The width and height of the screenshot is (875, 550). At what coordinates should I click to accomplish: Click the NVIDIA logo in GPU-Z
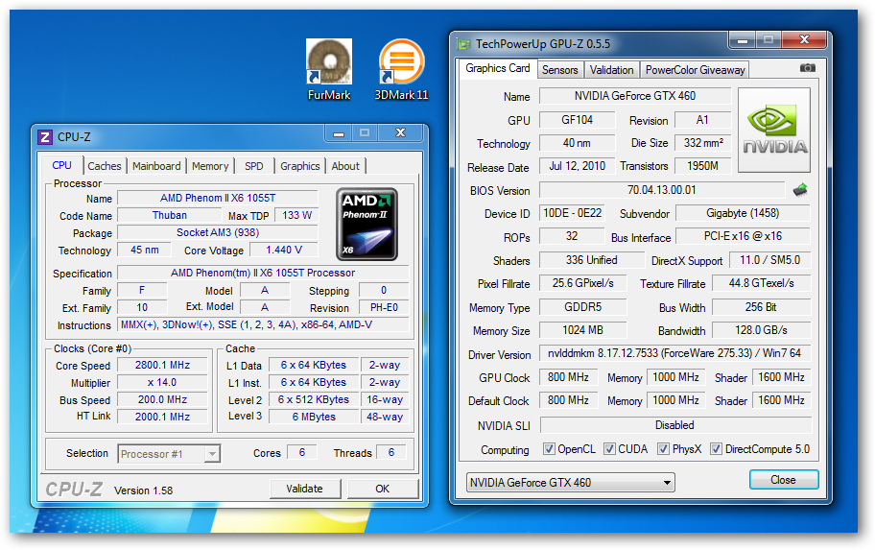[x=774, y=130]
